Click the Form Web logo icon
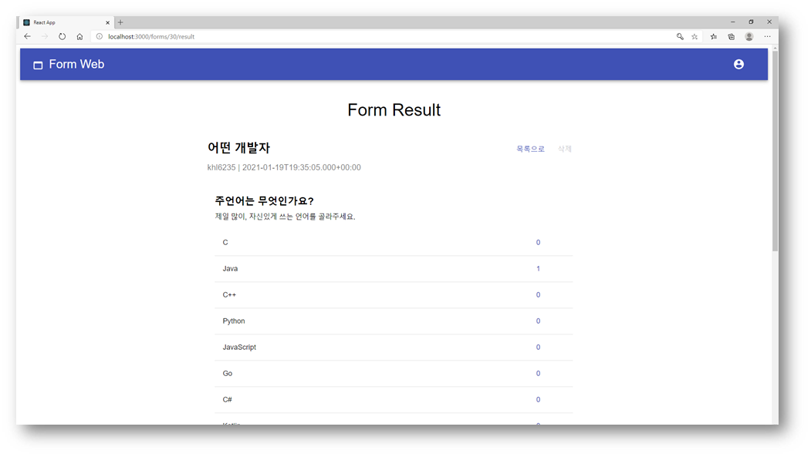The width and height of the screenshot is (811, 457). (37, 65)
